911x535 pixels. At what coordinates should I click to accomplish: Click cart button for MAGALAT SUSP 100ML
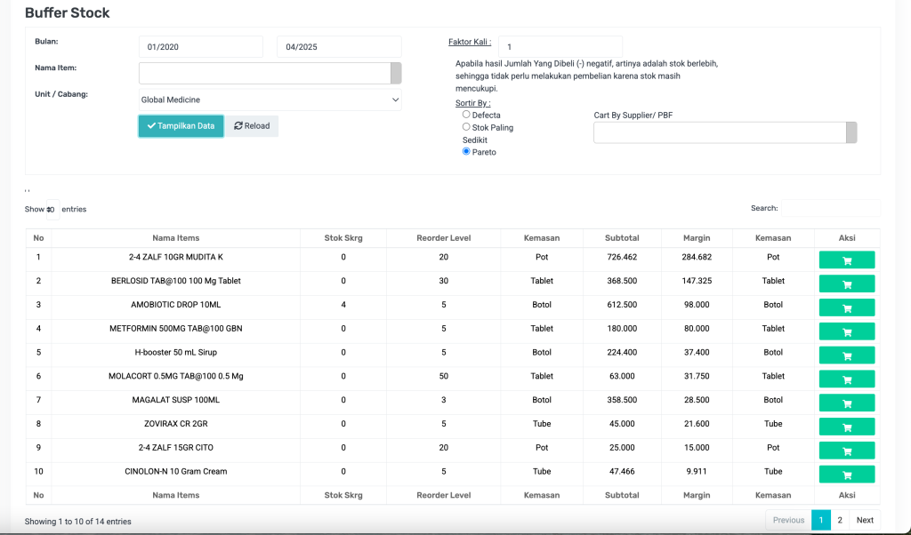point(846,403)
